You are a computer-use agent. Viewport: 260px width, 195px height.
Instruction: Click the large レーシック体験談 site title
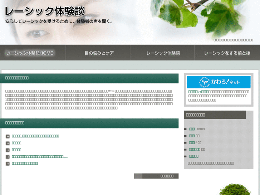coord(45,11)
